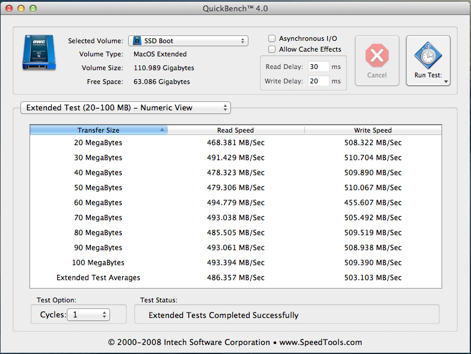Screen dimensions: 471x354
Task: Click the QuickBench 4.0 window title
Action: click(235, 8)
